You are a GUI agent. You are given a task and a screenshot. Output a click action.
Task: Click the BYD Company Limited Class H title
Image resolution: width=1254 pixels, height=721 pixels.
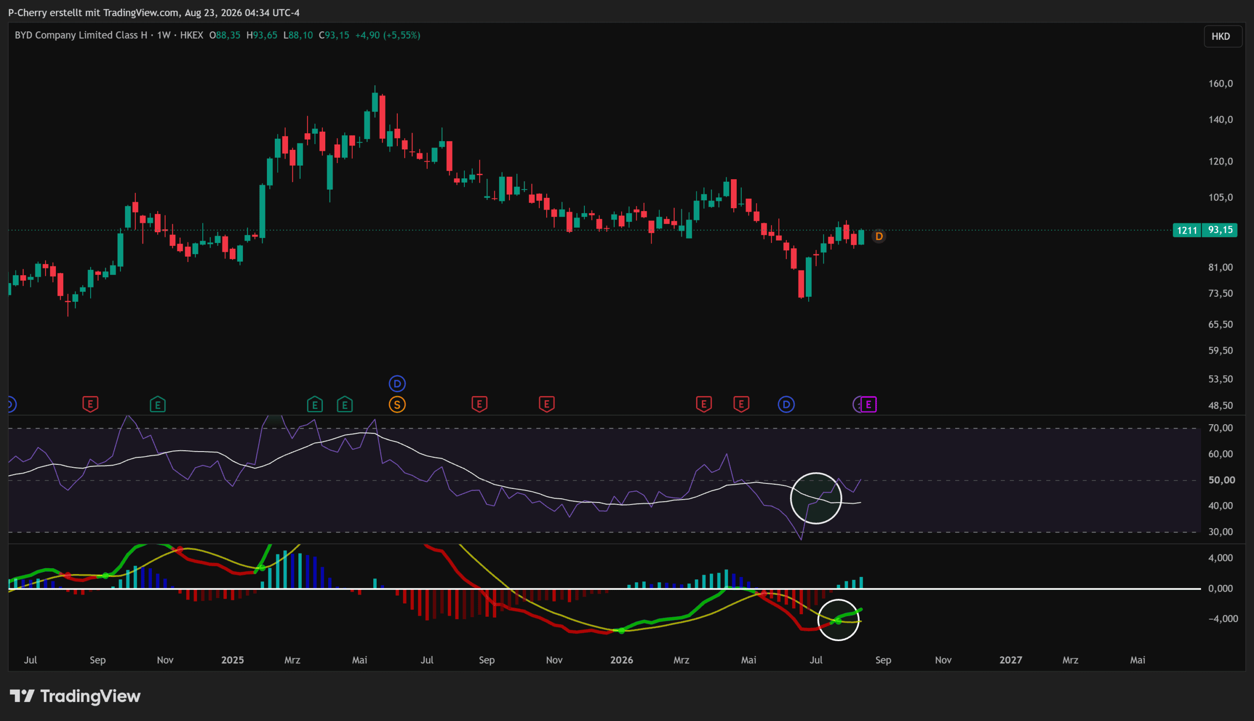tap(81, 35)
